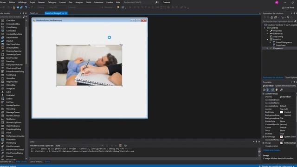Select NumericUpDown in the toolbox list
Viewport: 297px width, 167px height.
tap(14, 122)
